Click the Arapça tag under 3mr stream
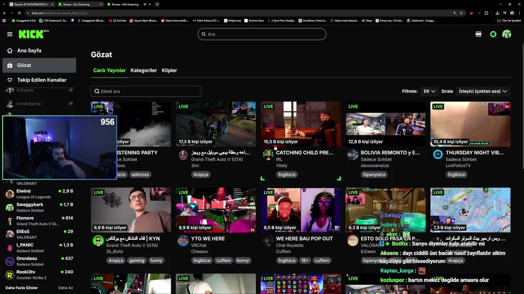Viewport: 524px width, 294px height. [x=201, y=174]
